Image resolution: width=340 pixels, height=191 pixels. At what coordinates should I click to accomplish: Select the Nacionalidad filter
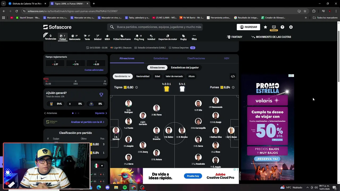point(143,76)
